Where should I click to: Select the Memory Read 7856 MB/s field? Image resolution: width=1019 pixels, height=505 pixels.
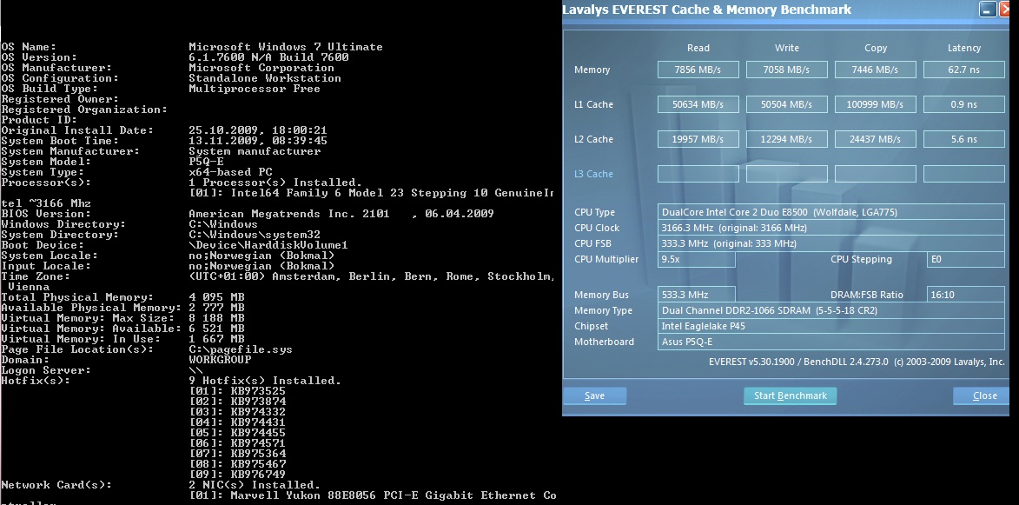(698, 70)
